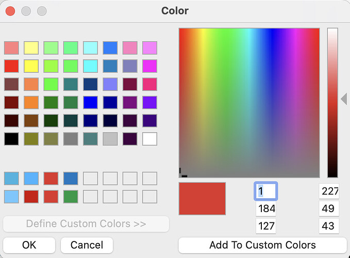Select the green custom color swatch
The width and height of the screenshot is (350, 258).
tap(71, 197)
